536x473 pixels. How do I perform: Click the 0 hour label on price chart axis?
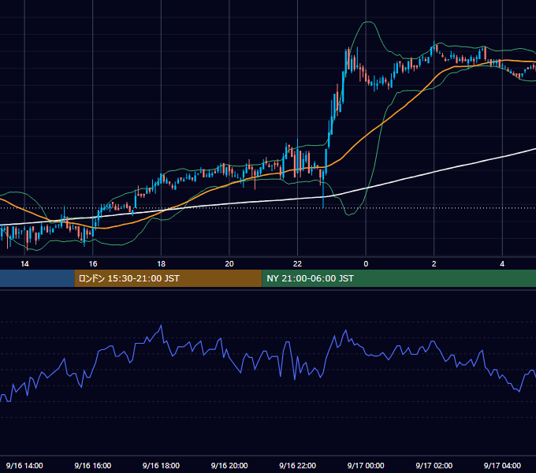pyautogui.click(x=366, y=264)
